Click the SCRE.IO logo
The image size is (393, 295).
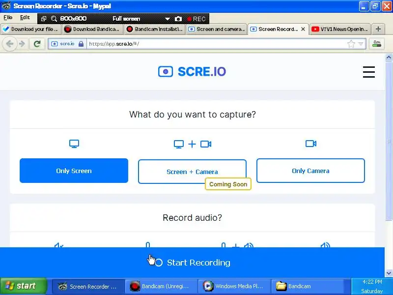[x=192, y=72]
